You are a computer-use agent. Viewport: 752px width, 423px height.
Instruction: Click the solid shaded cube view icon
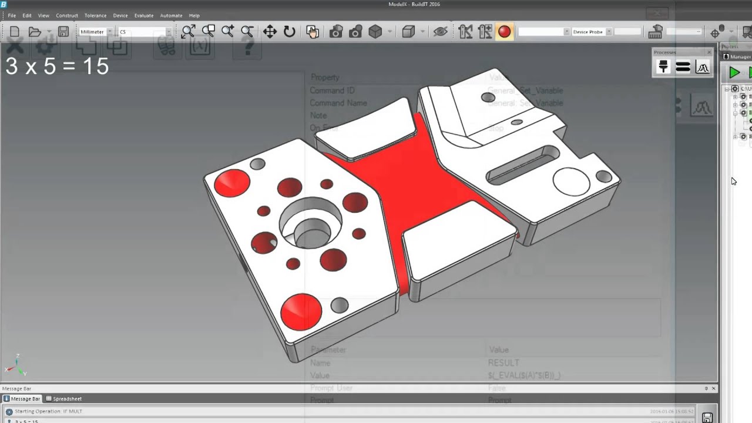(x=375, y=32)
